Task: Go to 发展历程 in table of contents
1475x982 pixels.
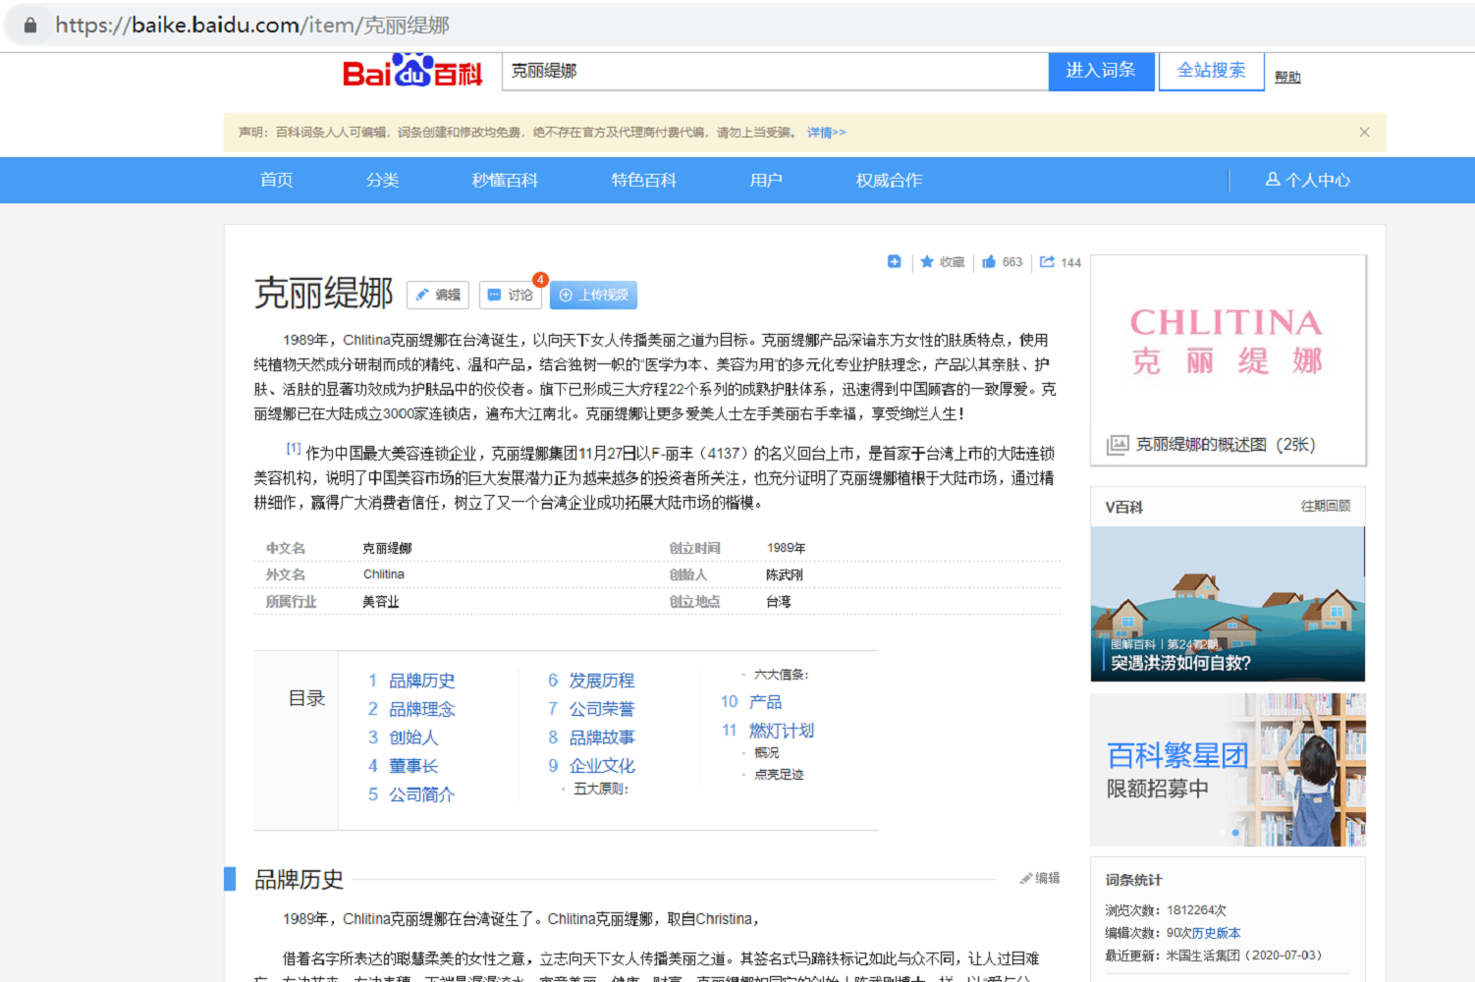Action: [602, 681]
